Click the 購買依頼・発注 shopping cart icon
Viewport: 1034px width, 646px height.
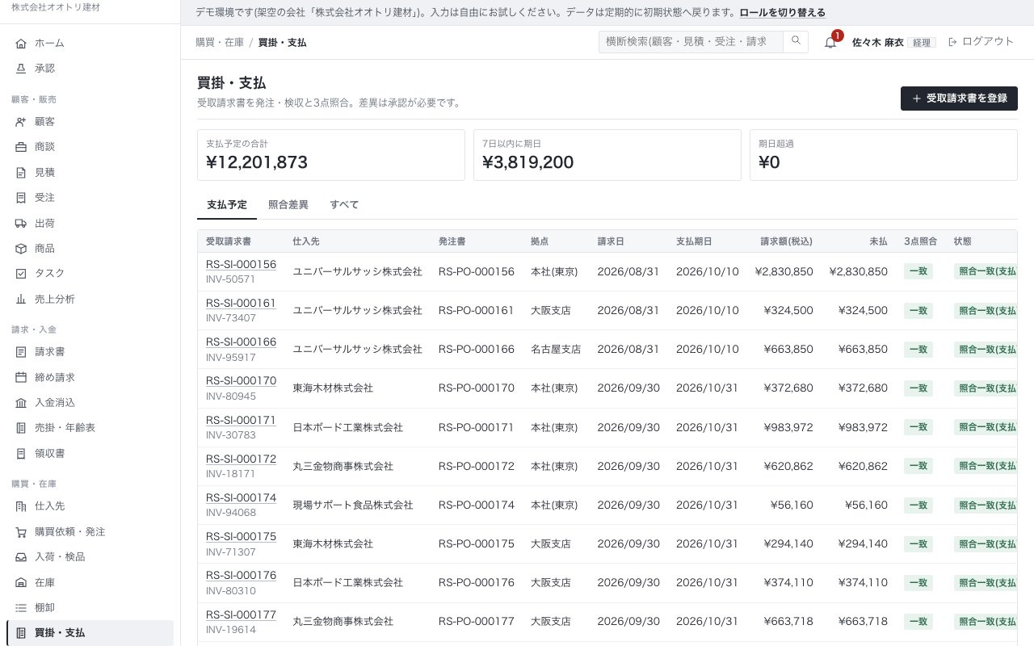21,532
